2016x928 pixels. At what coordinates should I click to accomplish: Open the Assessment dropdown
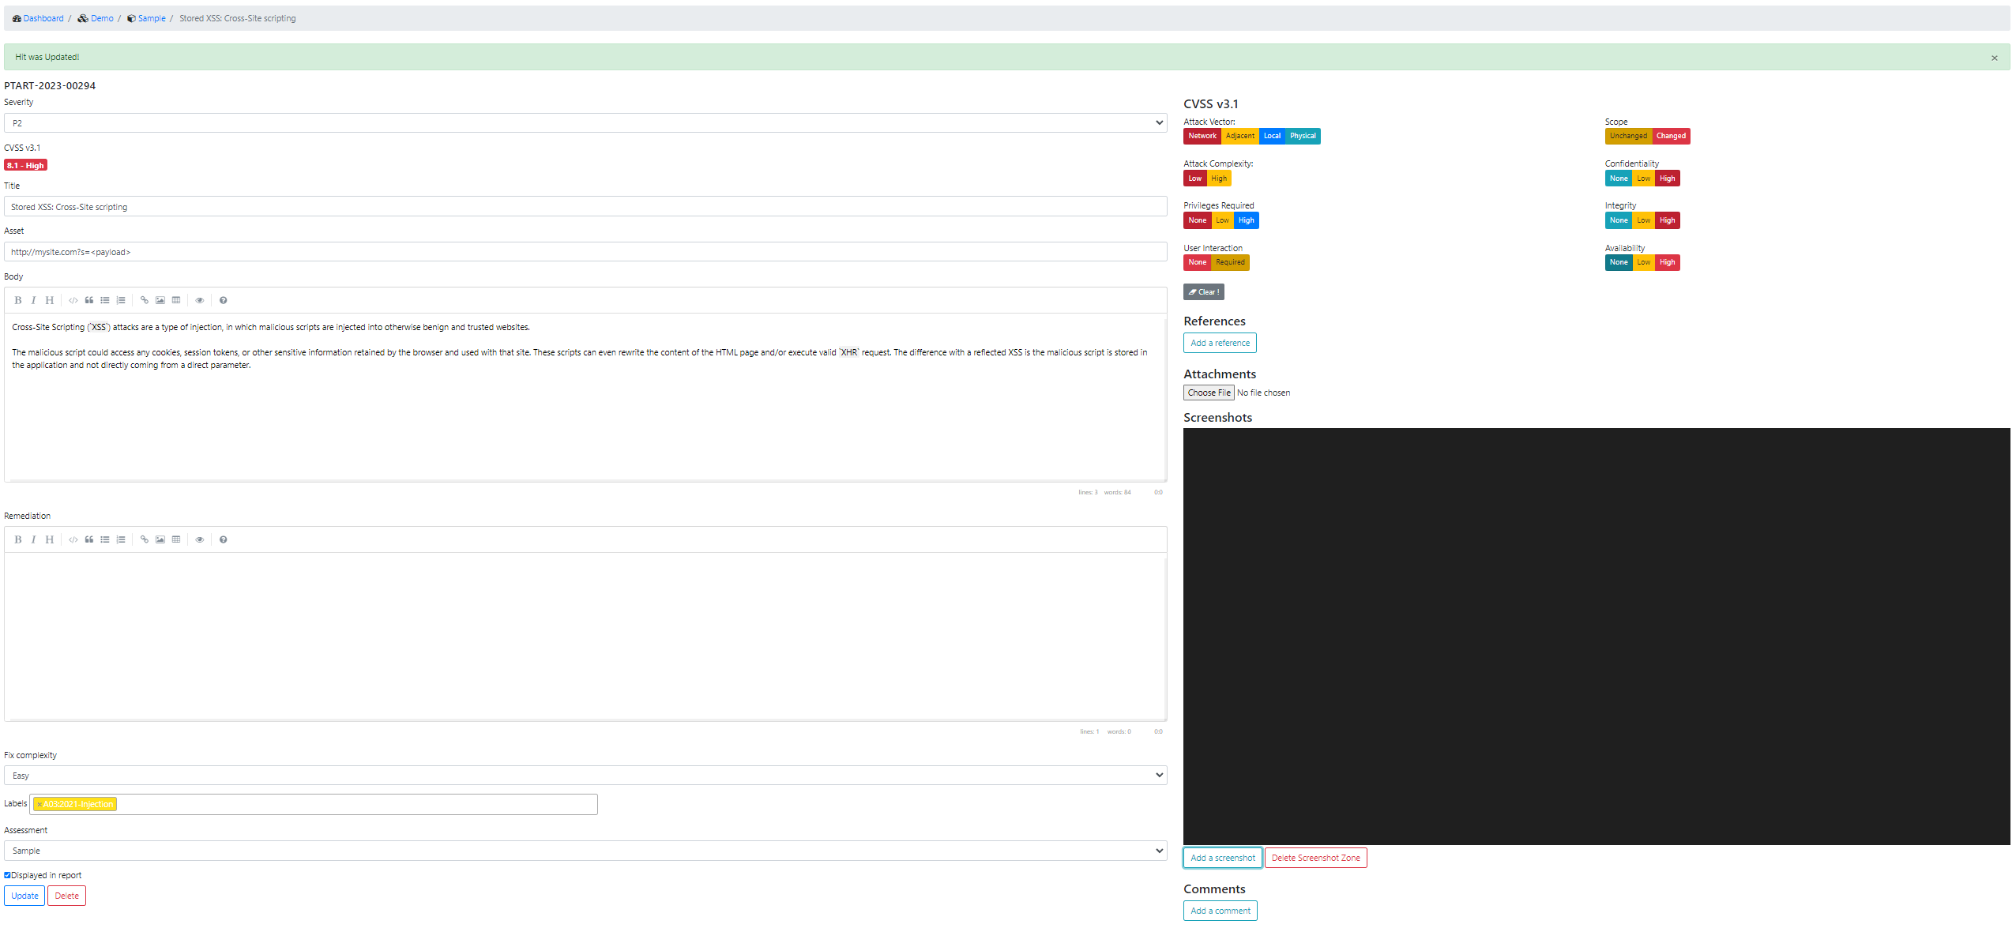coord(585,851)
